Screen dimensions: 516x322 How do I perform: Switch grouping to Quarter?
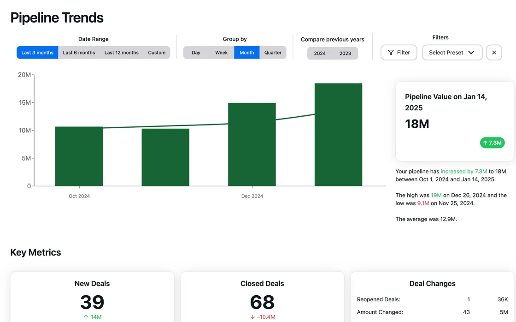[x=273, y=53]
